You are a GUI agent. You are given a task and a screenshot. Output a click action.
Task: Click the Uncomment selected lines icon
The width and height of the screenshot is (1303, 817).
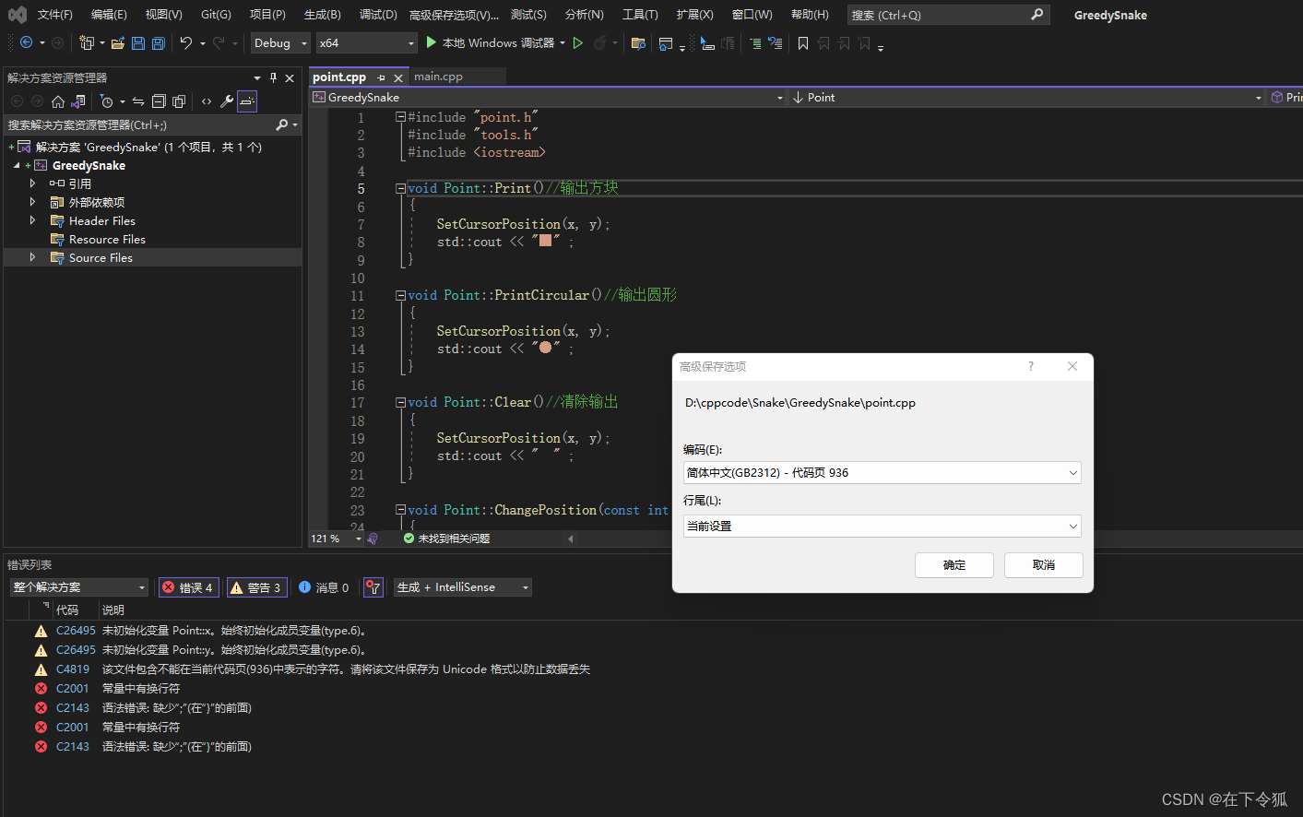tap(776, 43)
